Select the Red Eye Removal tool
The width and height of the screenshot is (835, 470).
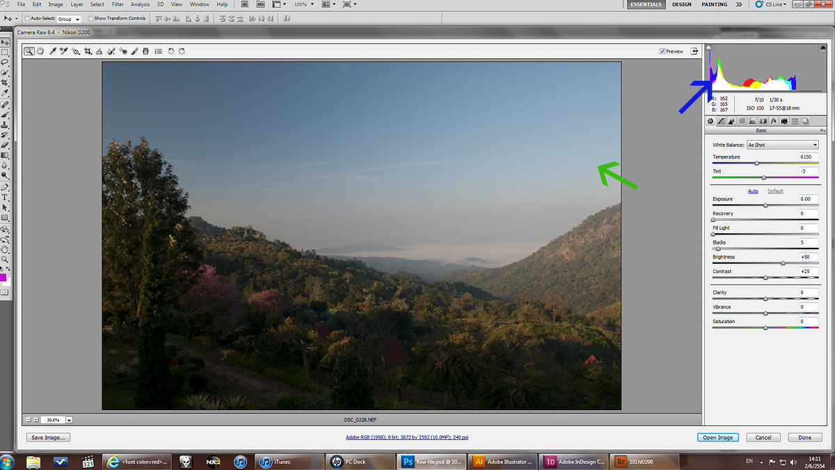(123, 51)
